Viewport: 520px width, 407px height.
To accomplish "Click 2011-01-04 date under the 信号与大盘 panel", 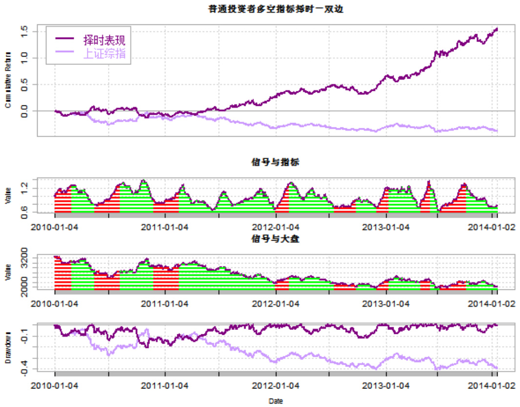I will [166, 303].
